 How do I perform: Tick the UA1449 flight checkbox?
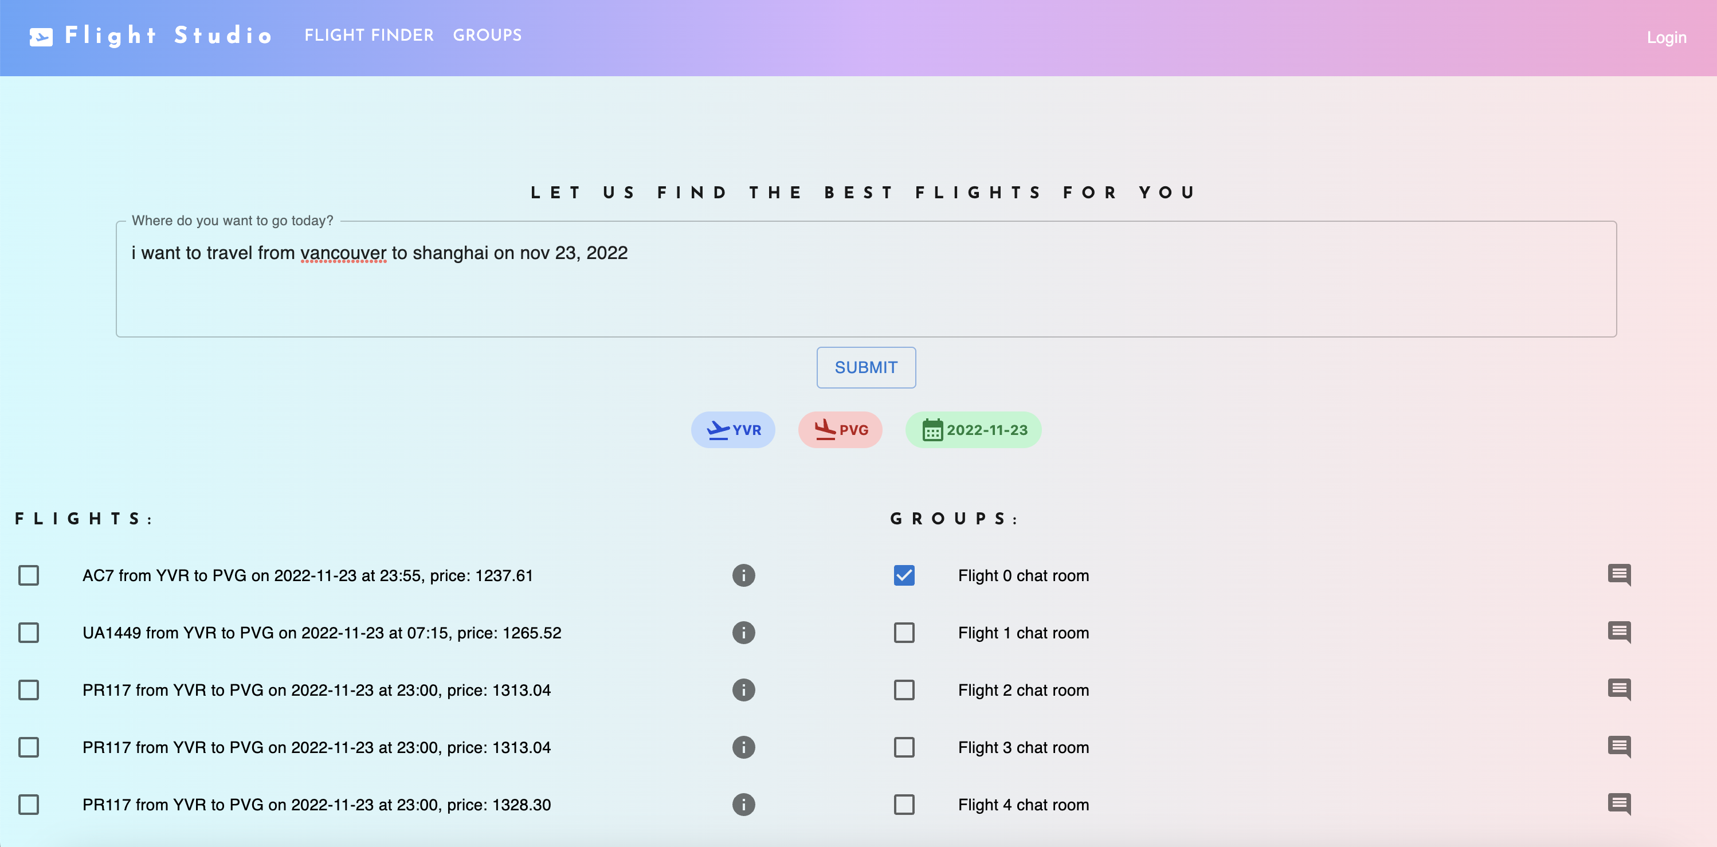click(x=29, y=633)
